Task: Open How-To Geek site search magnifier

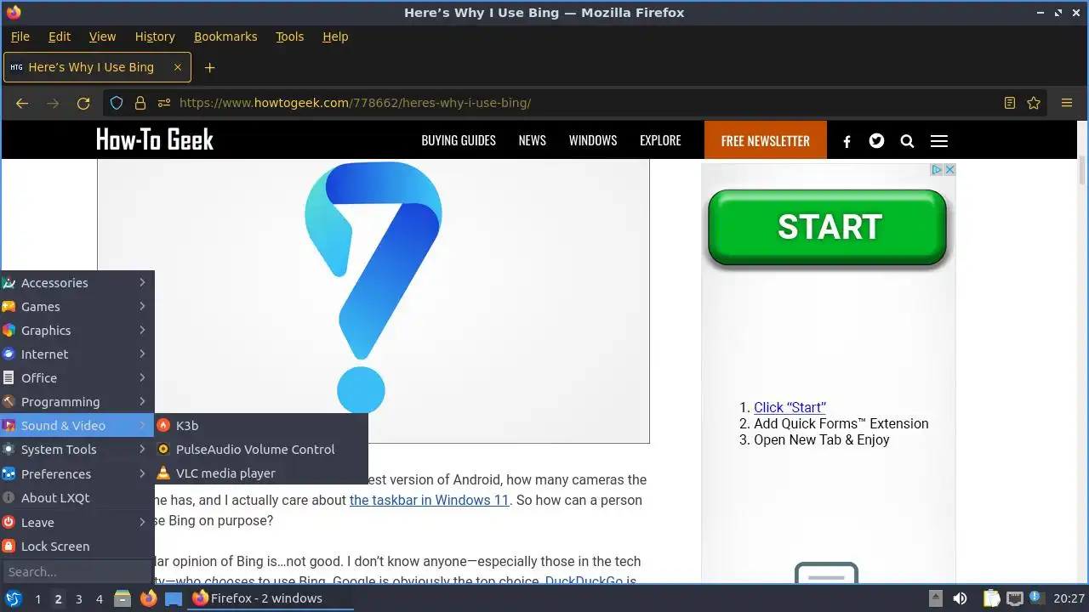Action: [x=907, y=141]
